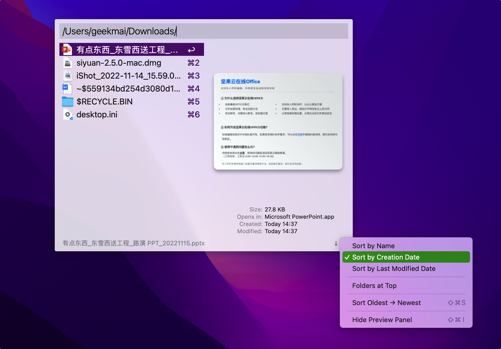Choose Sort by Last Modified Date
501x349 pixels.
pyautogui.click(x=406, y=269)
